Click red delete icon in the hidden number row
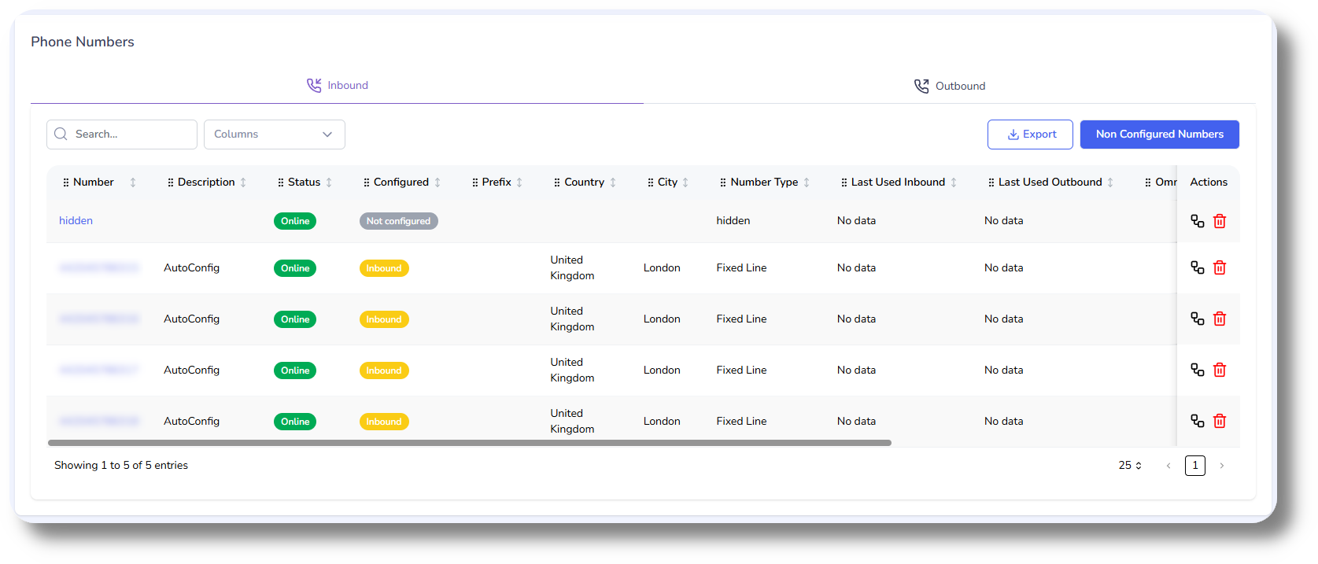Viewport: 1318px width, 564px height. (x=1219, y=221)
